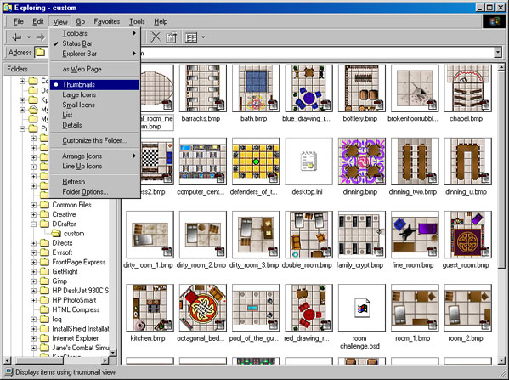Open the Tools menu
This screenshot has height=380, width=509.
(137, 22)
